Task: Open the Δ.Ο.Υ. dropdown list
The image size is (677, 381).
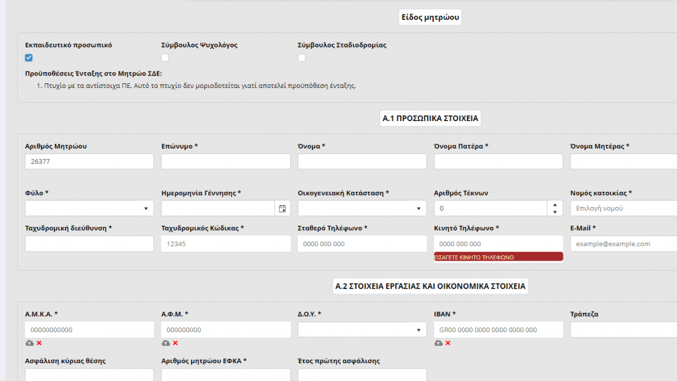Action: coord(362,329)
